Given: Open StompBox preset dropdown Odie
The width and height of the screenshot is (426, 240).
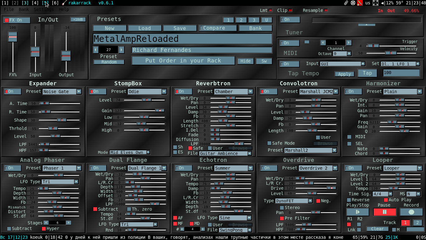Looking at the screenshot, I should tap(147, 92).
